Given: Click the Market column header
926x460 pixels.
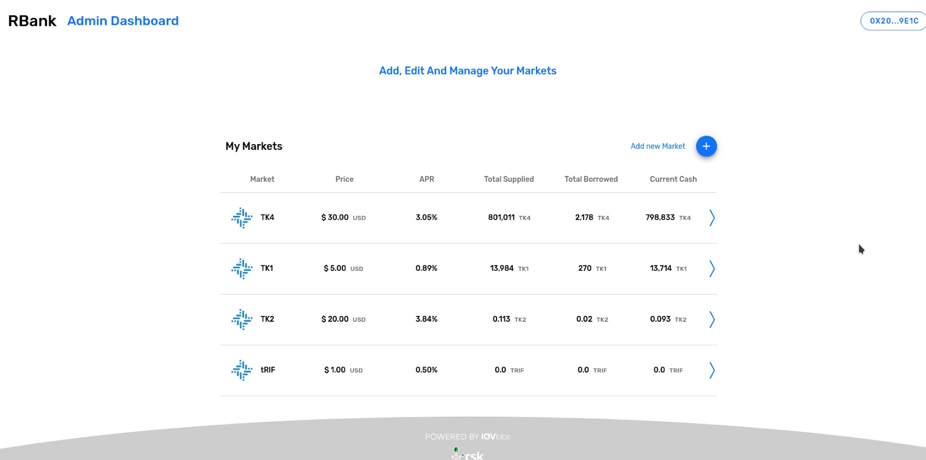Looking at the screenshot, I should tap(262, 179).
